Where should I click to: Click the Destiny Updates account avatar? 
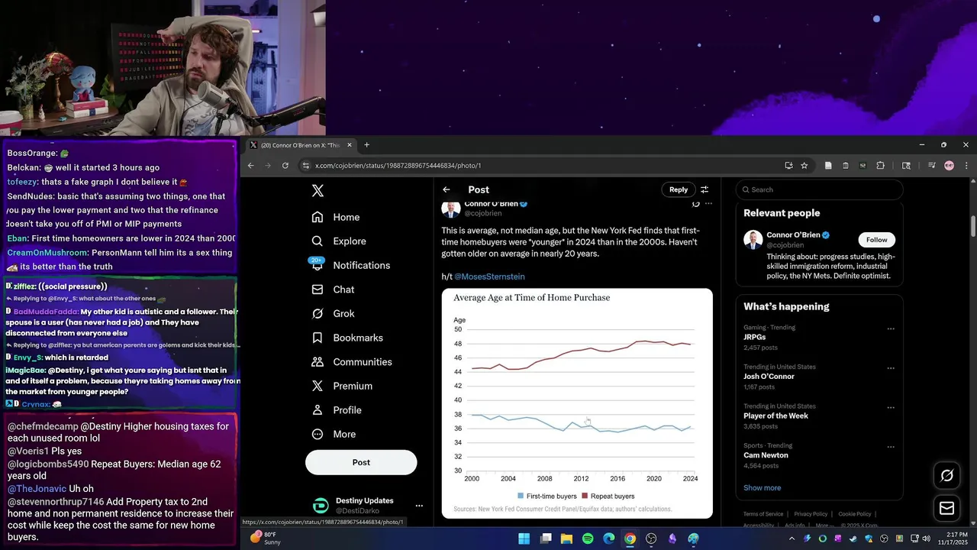(x=321, y=506)
